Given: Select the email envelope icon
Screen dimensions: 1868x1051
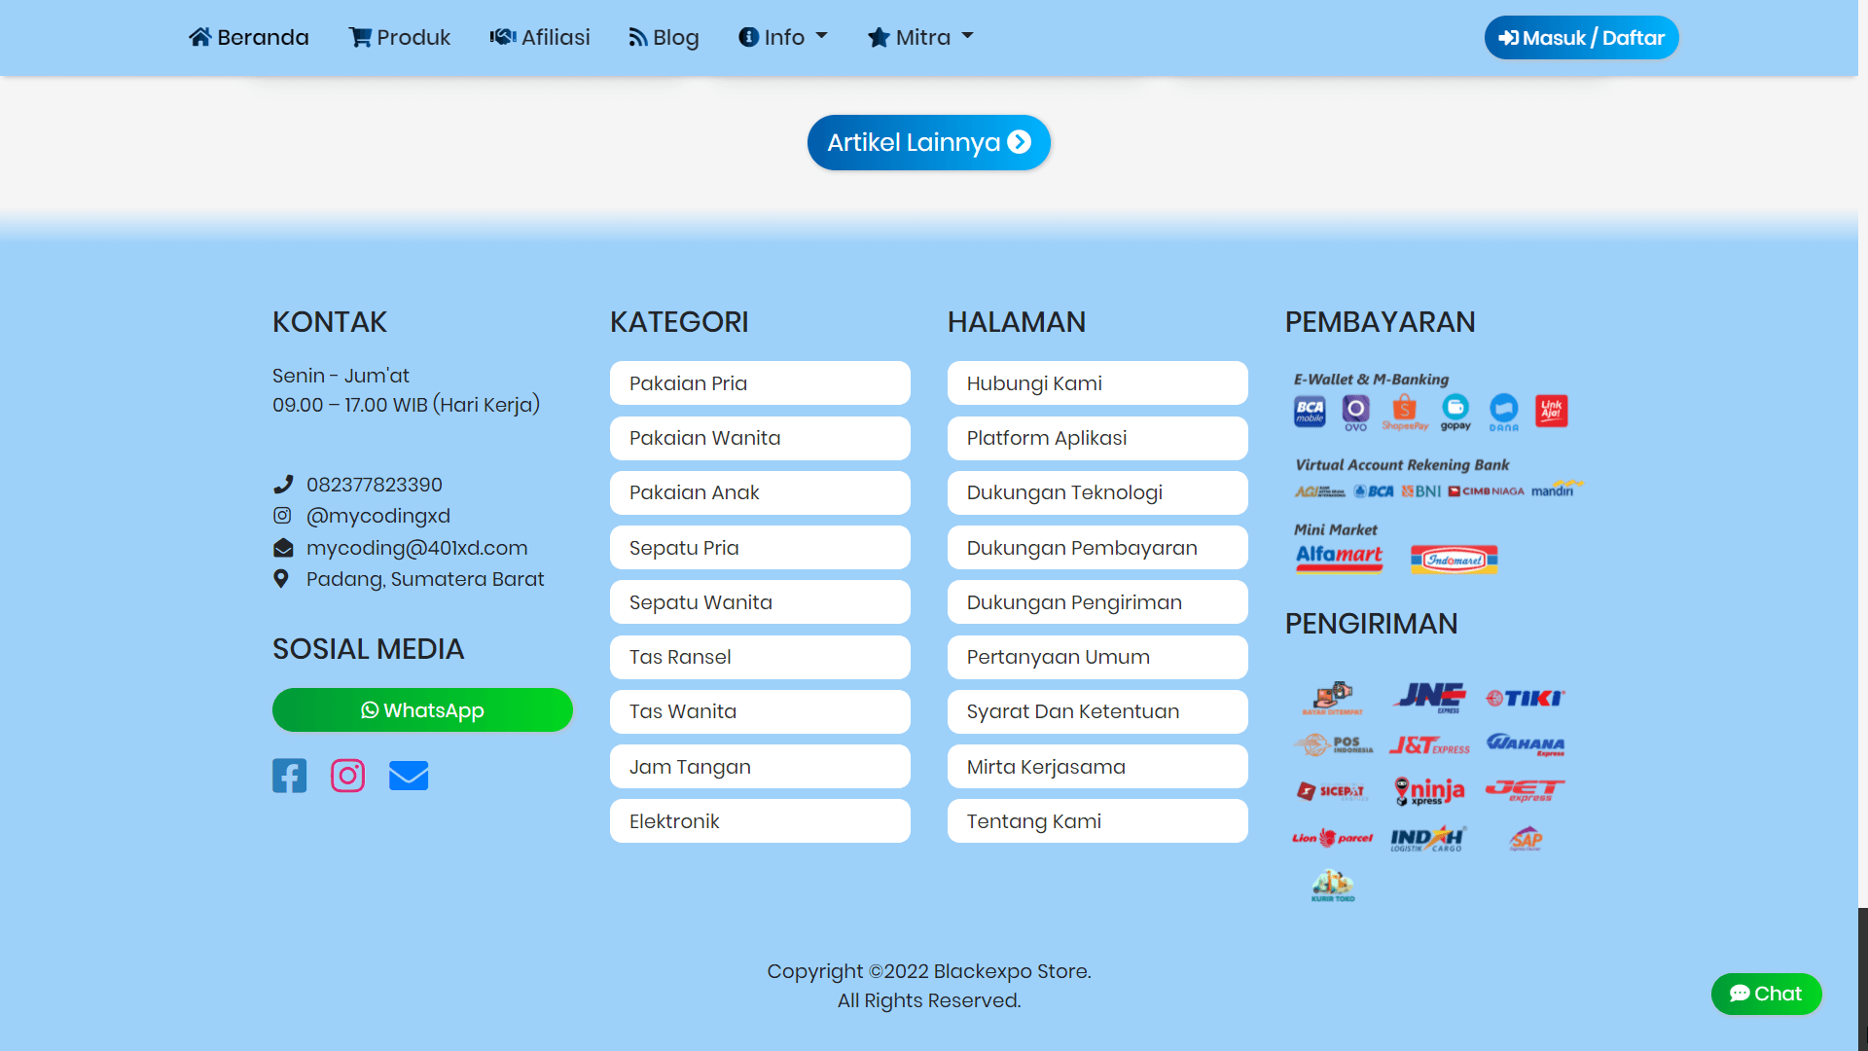Looking at the screenshot, I should pyautogui.click(x=409, y=775).
